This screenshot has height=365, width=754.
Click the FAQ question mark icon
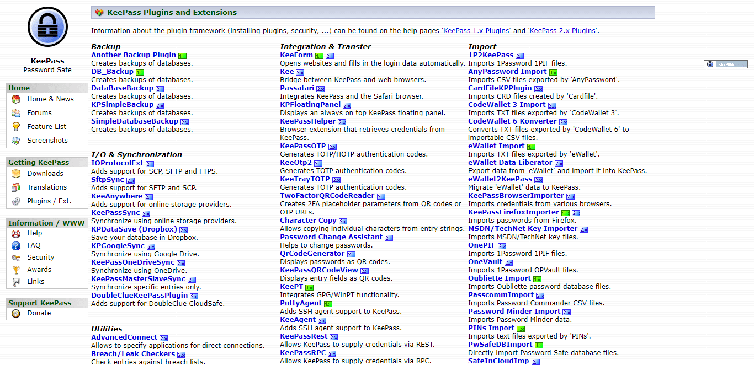(15, 245)
